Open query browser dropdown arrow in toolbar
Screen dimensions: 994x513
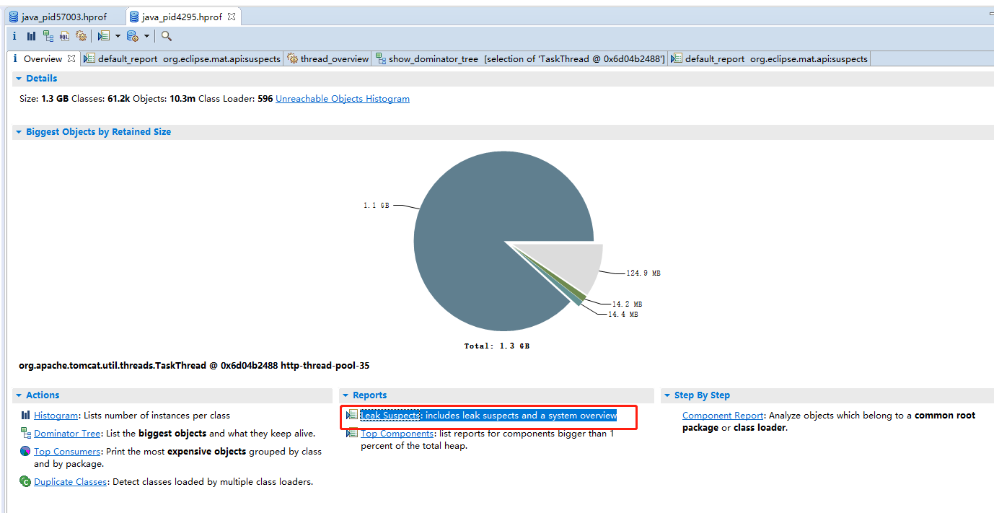146,36
